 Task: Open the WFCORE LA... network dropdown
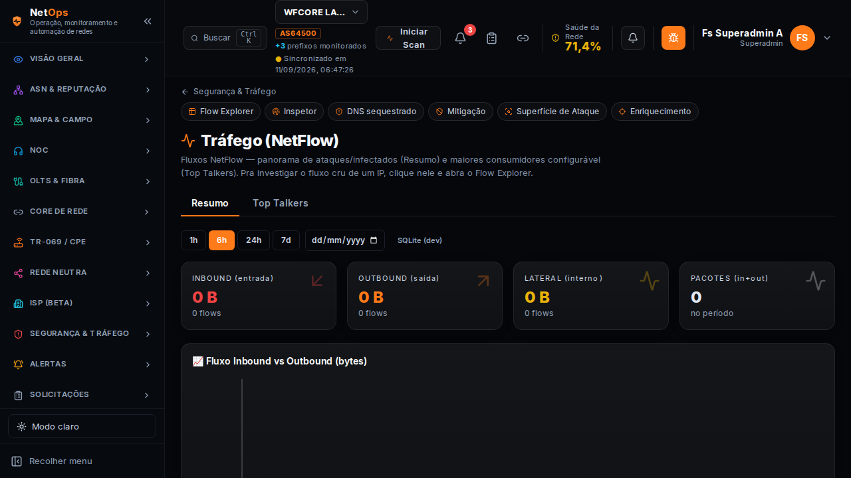[321, 12]
